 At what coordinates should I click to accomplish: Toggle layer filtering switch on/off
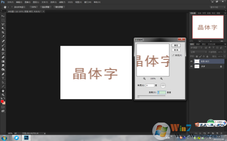[x=225, y=47]
